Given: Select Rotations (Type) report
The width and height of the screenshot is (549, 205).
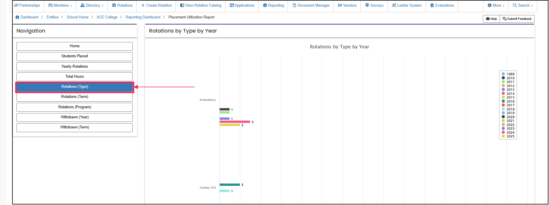Looking at the screenshot, I should coord(75,87).
